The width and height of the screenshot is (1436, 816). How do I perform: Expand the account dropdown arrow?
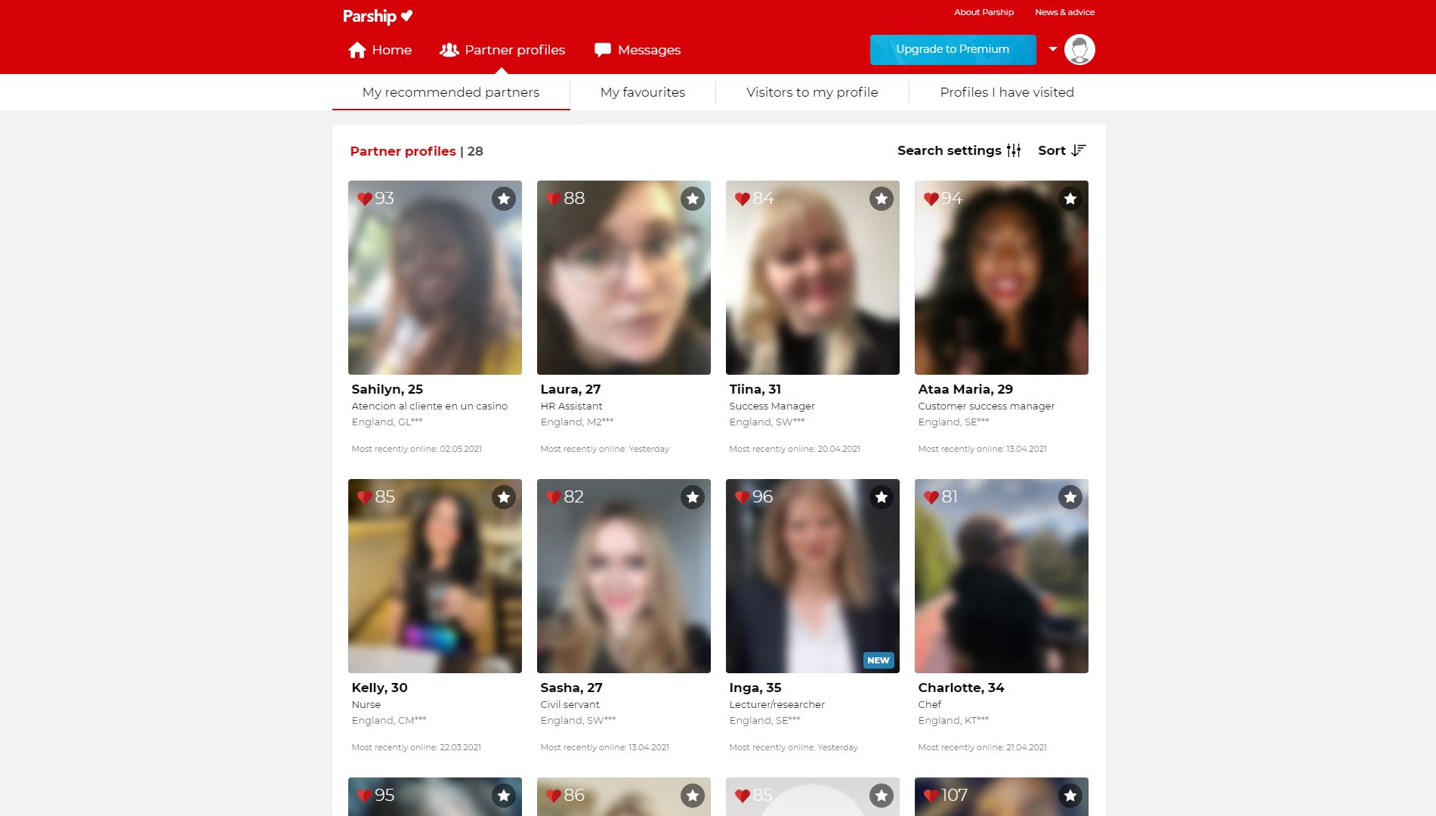pyautogui.click(x=1052, y=49)
